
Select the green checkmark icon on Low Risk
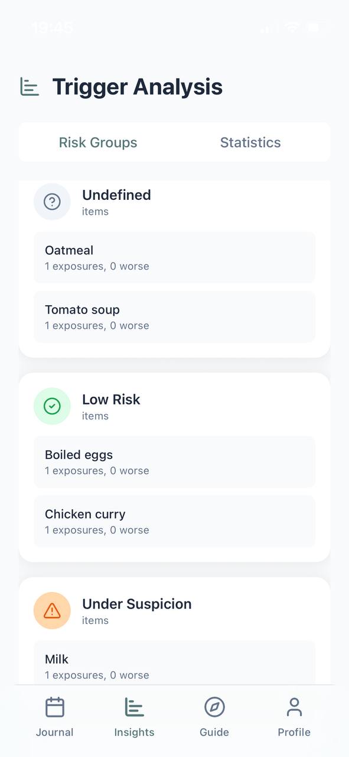[52, 406]
